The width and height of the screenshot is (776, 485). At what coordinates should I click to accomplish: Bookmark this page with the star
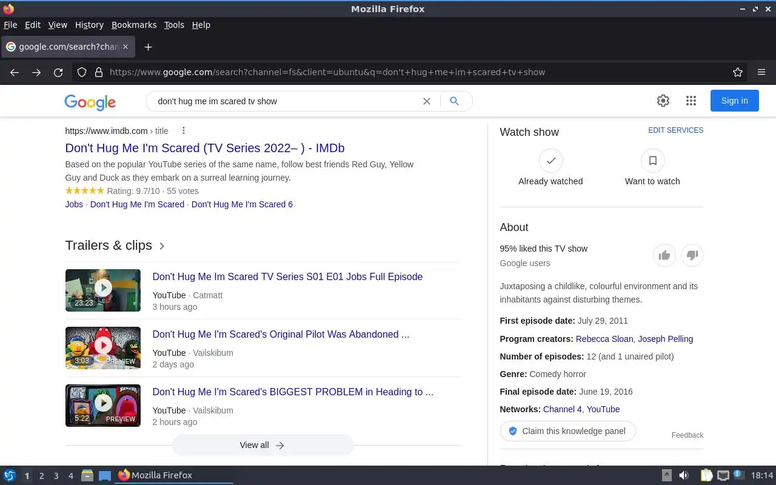coord(738,72)
